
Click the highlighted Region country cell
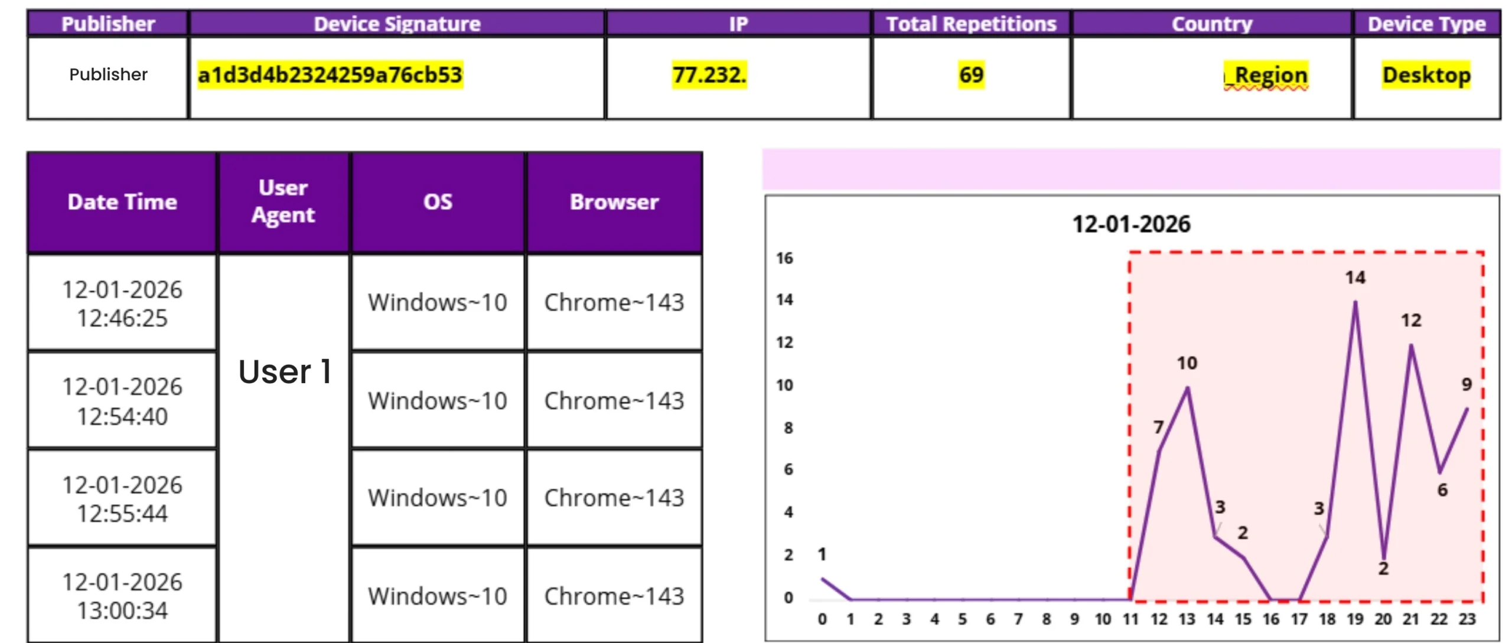[x=1267, y=74]
